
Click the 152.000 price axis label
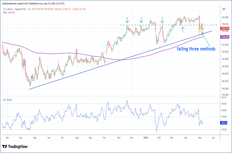225,45
